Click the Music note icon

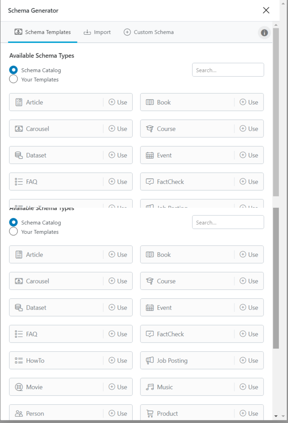(x=150, y=387)
